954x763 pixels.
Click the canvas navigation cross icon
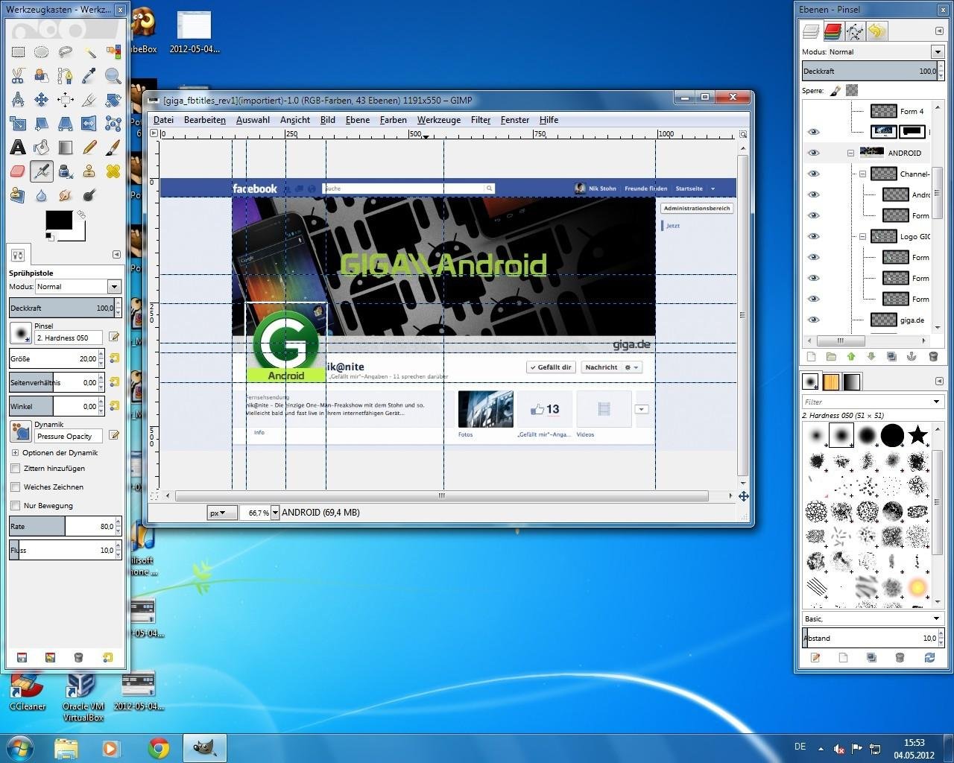[x=743, y=496]
